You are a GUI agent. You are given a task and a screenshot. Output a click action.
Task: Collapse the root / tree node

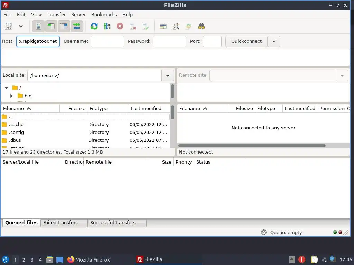pyautogui.click(x=6, y=88)
